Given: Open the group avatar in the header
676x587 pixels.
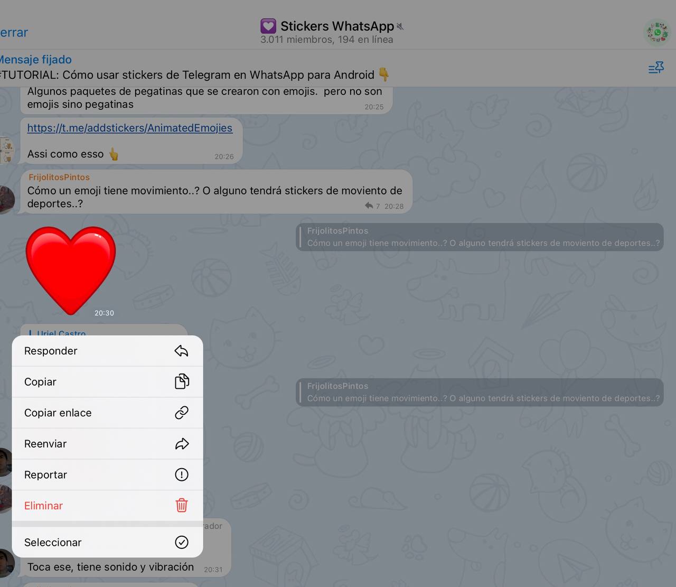Looking at the screenshot, I should [x=657, y=32].
